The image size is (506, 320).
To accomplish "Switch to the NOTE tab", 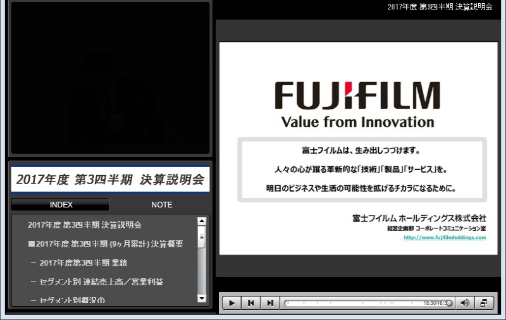I will pyautogui.click(x=162, y=205).
